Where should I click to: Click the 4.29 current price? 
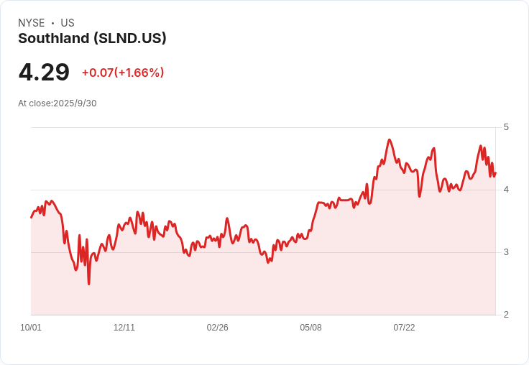[x=44, y=72]
